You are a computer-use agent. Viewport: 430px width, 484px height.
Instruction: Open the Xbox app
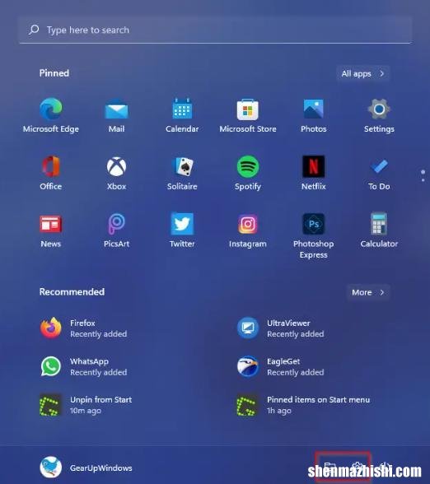coord(116,173)
